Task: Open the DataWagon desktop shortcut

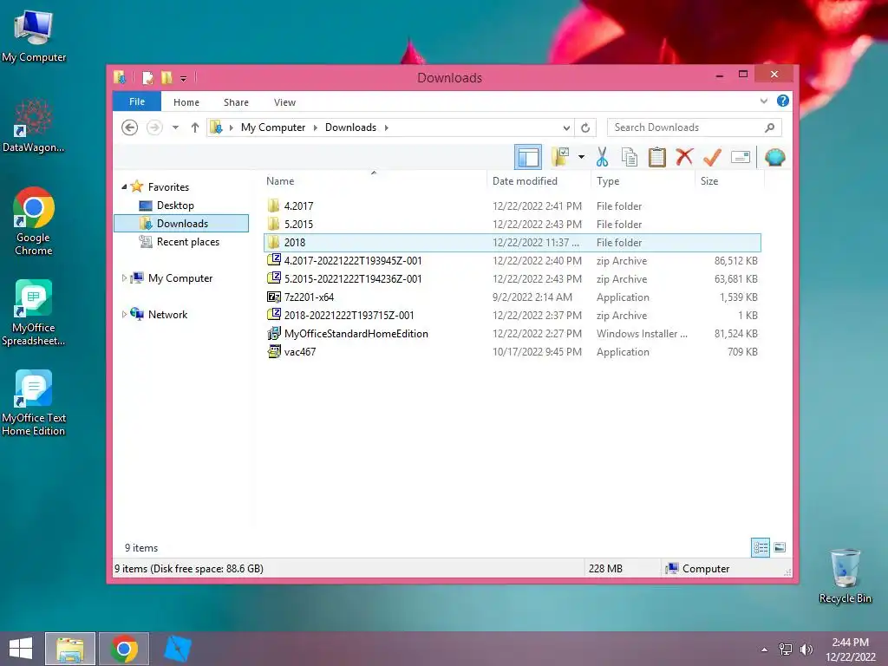Action: click(x=34, y=126)
